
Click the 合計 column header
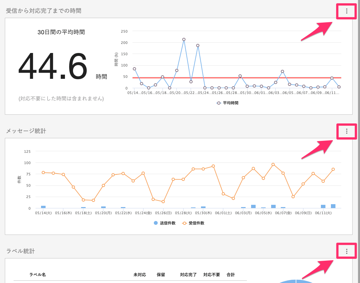pyautogui.click(x=231, y=275)
